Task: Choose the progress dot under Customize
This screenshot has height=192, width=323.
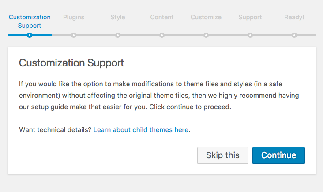Action: [x=206, y=35]
